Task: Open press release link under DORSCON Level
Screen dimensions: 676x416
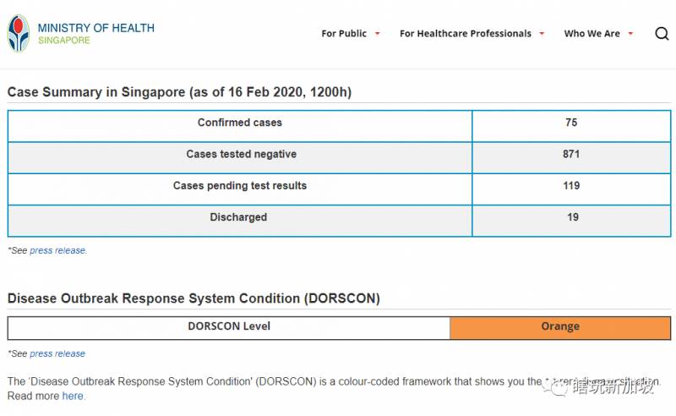Action: coord(57,354)
